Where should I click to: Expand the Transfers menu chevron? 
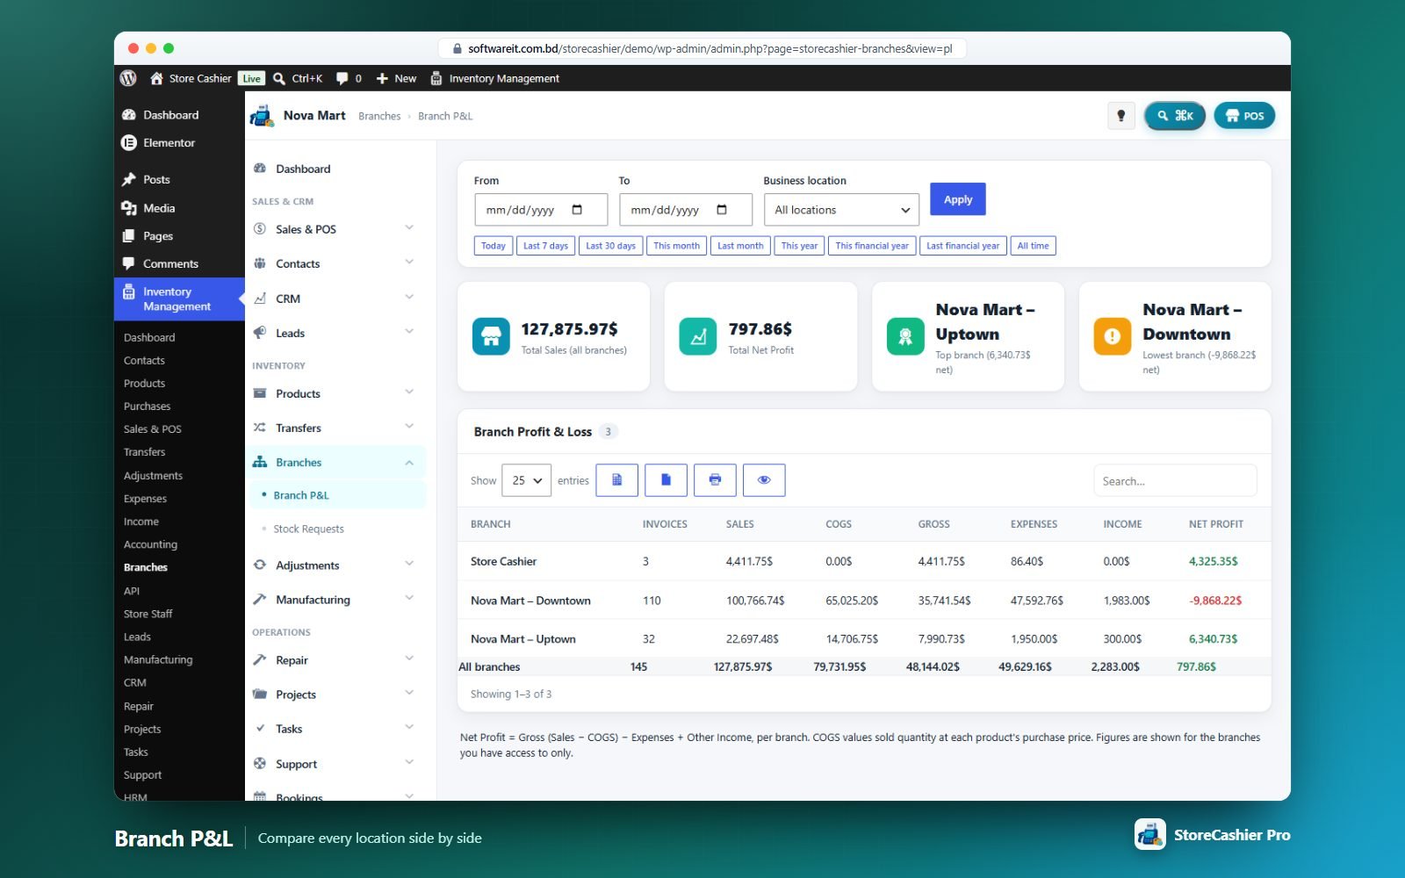[409, 427]
